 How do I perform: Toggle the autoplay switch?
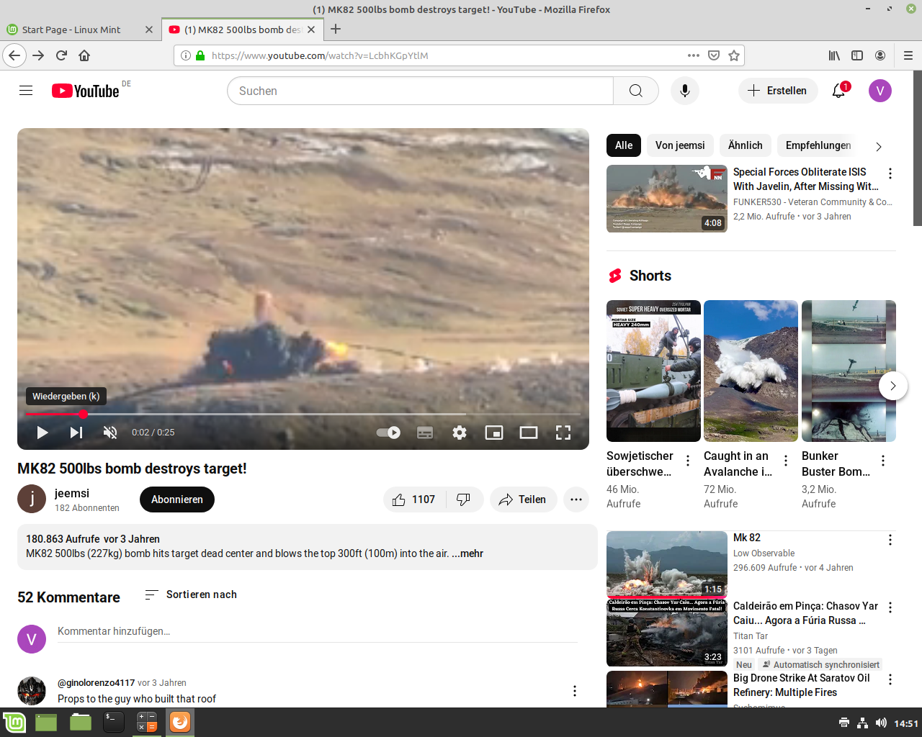[389, 433]
